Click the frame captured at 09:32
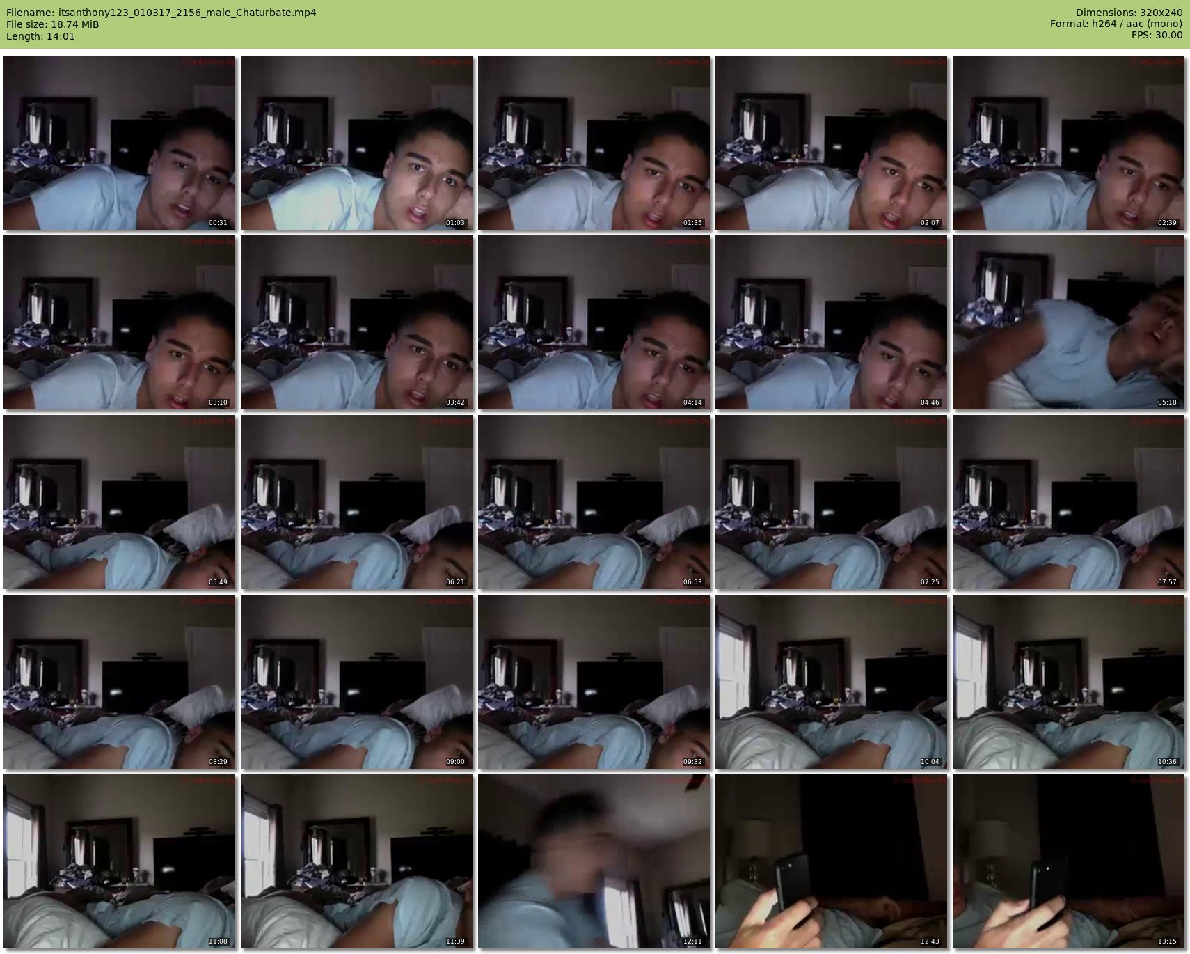This screenshot has width=1190, height=954. pos(594,682)
